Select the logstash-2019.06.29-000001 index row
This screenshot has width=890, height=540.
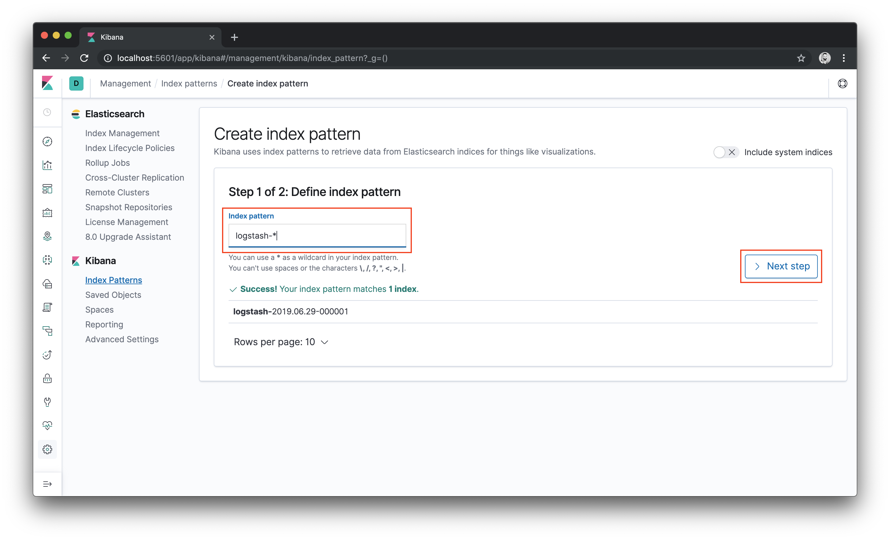[523, 311]
